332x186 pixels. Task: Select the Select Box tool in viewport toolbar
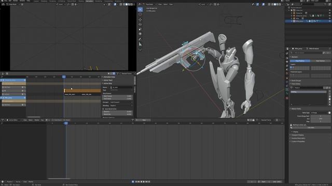tap(140, 9)
